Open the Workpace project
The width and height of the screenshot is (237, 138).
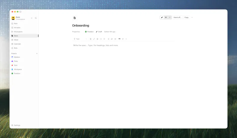point(24,69)
